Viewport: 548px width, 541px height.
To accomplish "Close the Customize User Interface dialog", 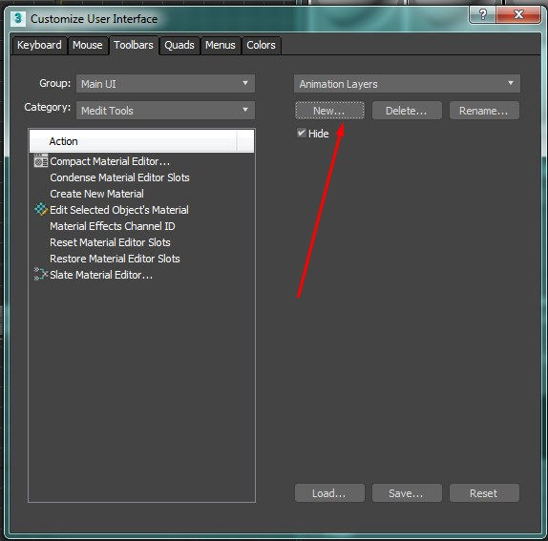I will tap(518, 14).
